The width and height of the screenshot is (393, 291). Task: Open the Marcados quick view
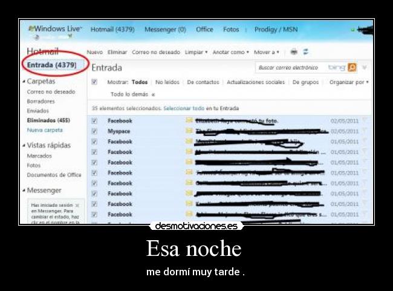(x=39, y=156)
